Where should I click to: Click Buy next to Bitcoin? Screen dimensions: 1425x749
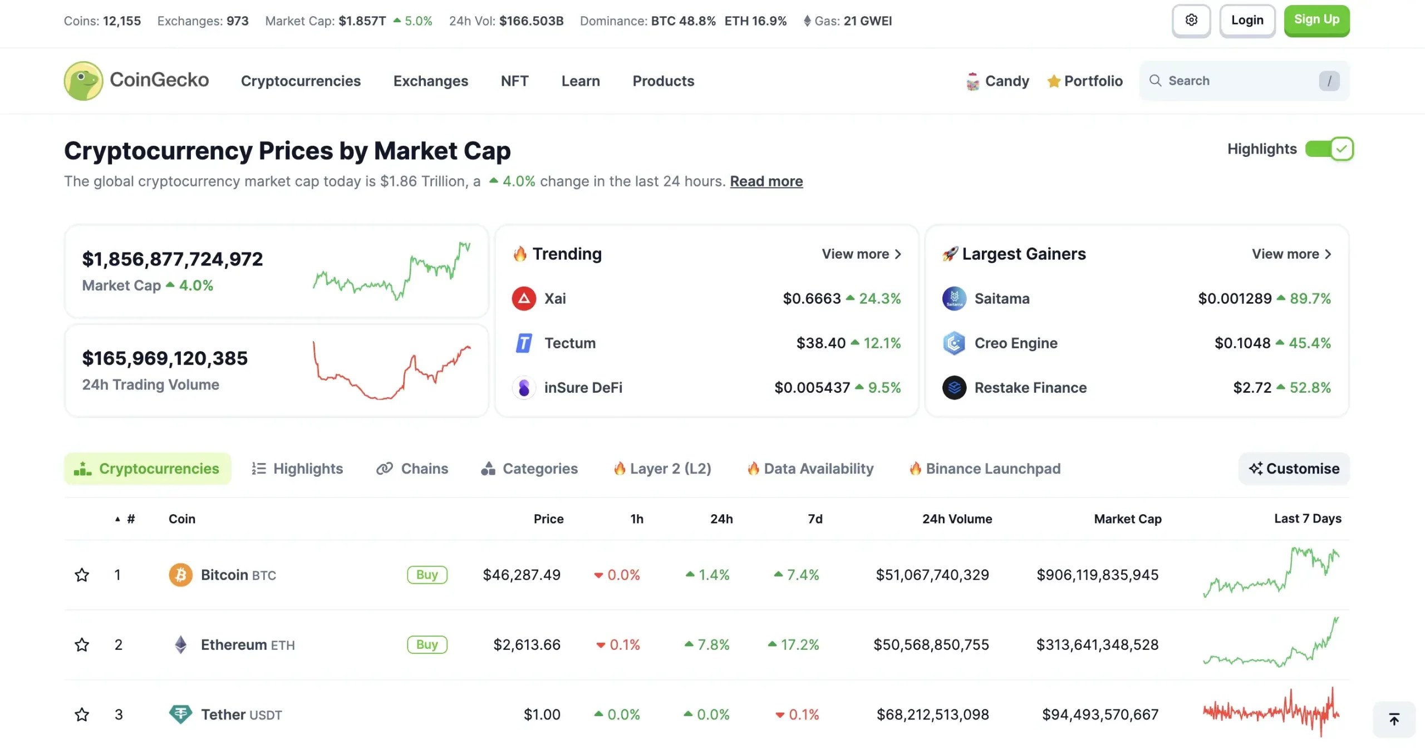(426, 575)
